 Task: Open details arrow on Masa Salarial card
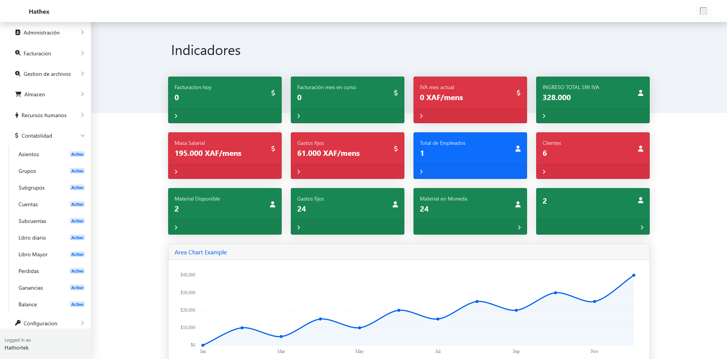176,172
